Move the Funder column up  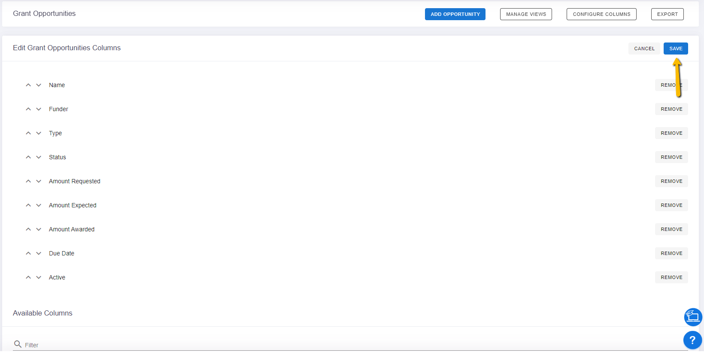[28, 109]
